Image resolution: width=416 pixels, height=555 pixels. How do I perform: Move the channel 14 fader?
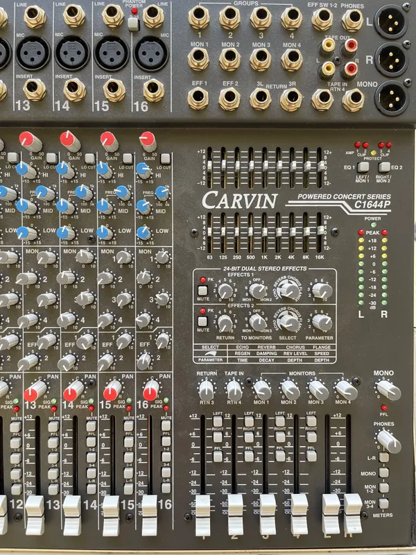tap(72, 515)
